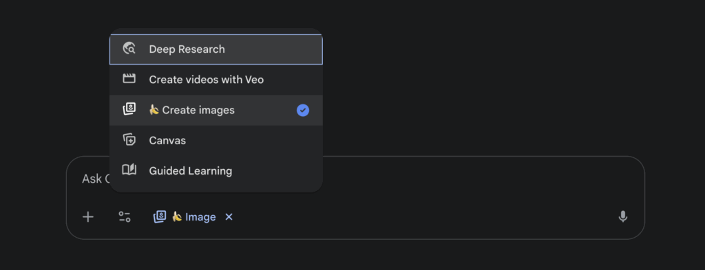
Task: Start Guided Learning from the menu
Action: tap(215, 170)
